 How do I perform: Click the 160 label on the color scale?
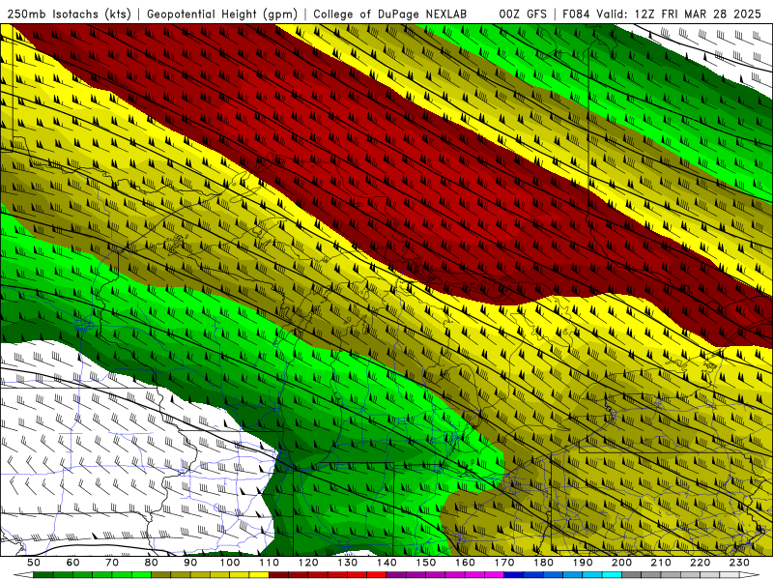click(465, 563)
